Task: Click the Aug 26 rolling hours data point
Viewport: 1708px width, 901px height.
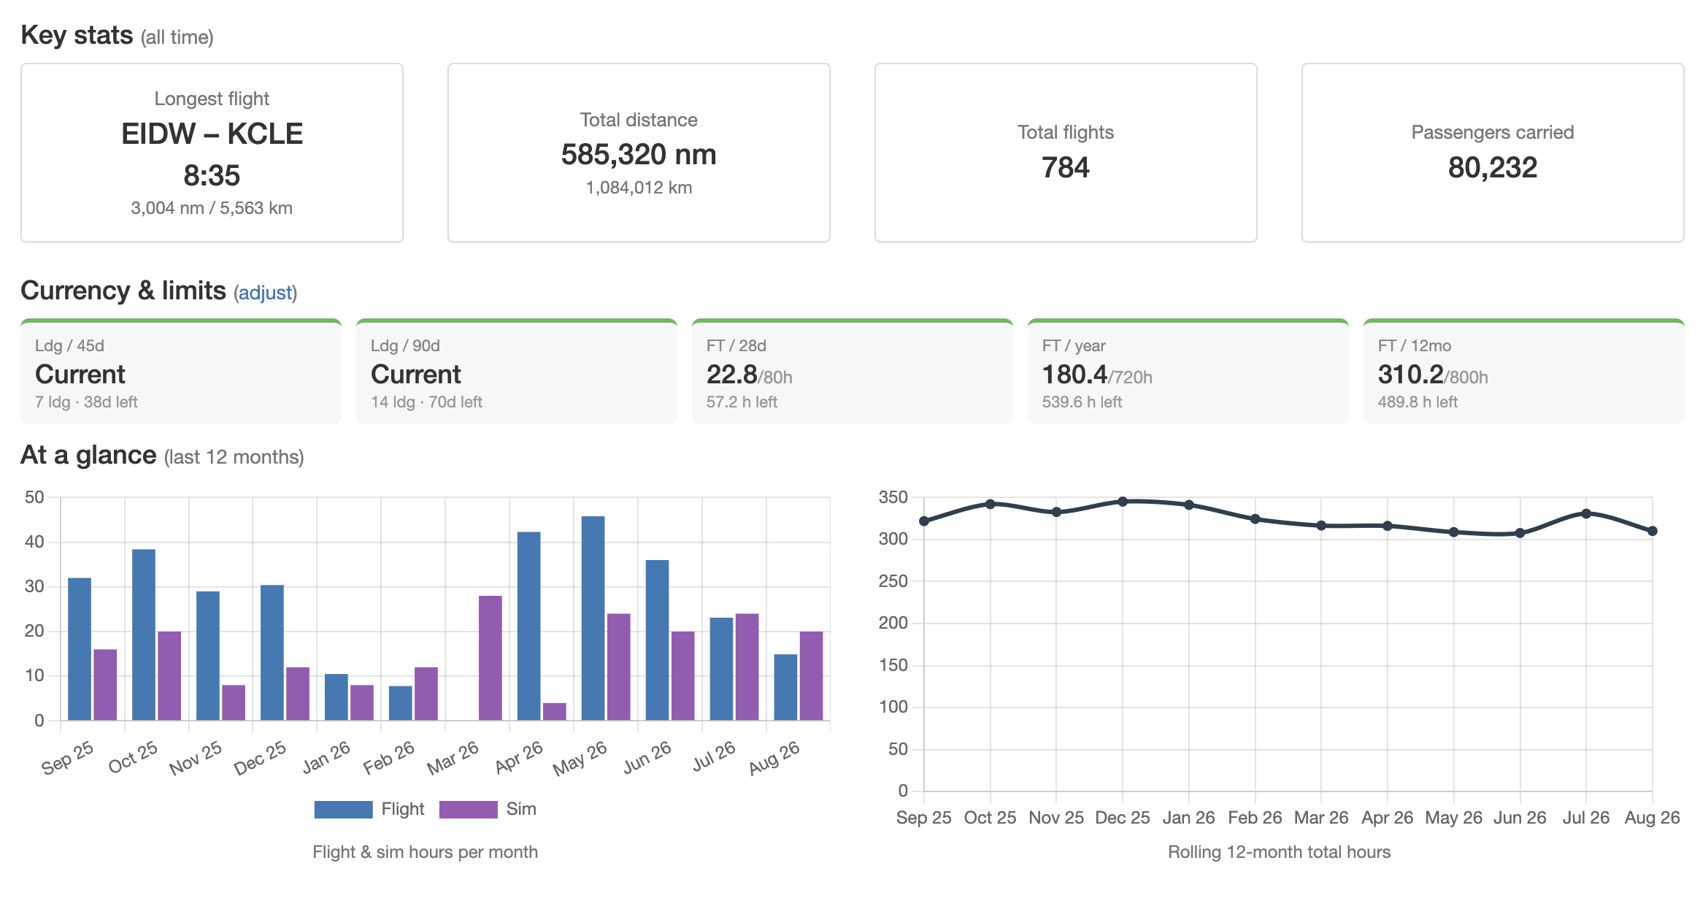Action: pyautogui.click(x=1653, y=531)
